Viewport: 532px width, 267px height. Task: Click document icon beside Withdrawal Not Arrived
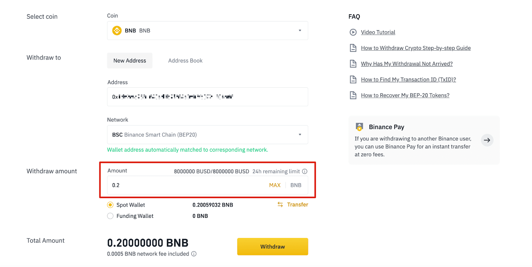[x=353, y=64]
